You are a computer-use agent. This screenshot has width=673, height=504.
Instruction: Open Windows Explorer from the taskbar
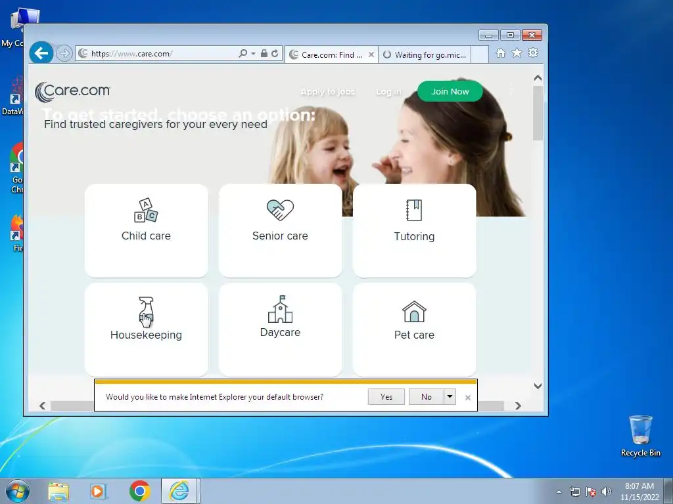pyautogui.click(x=58, y=491)
